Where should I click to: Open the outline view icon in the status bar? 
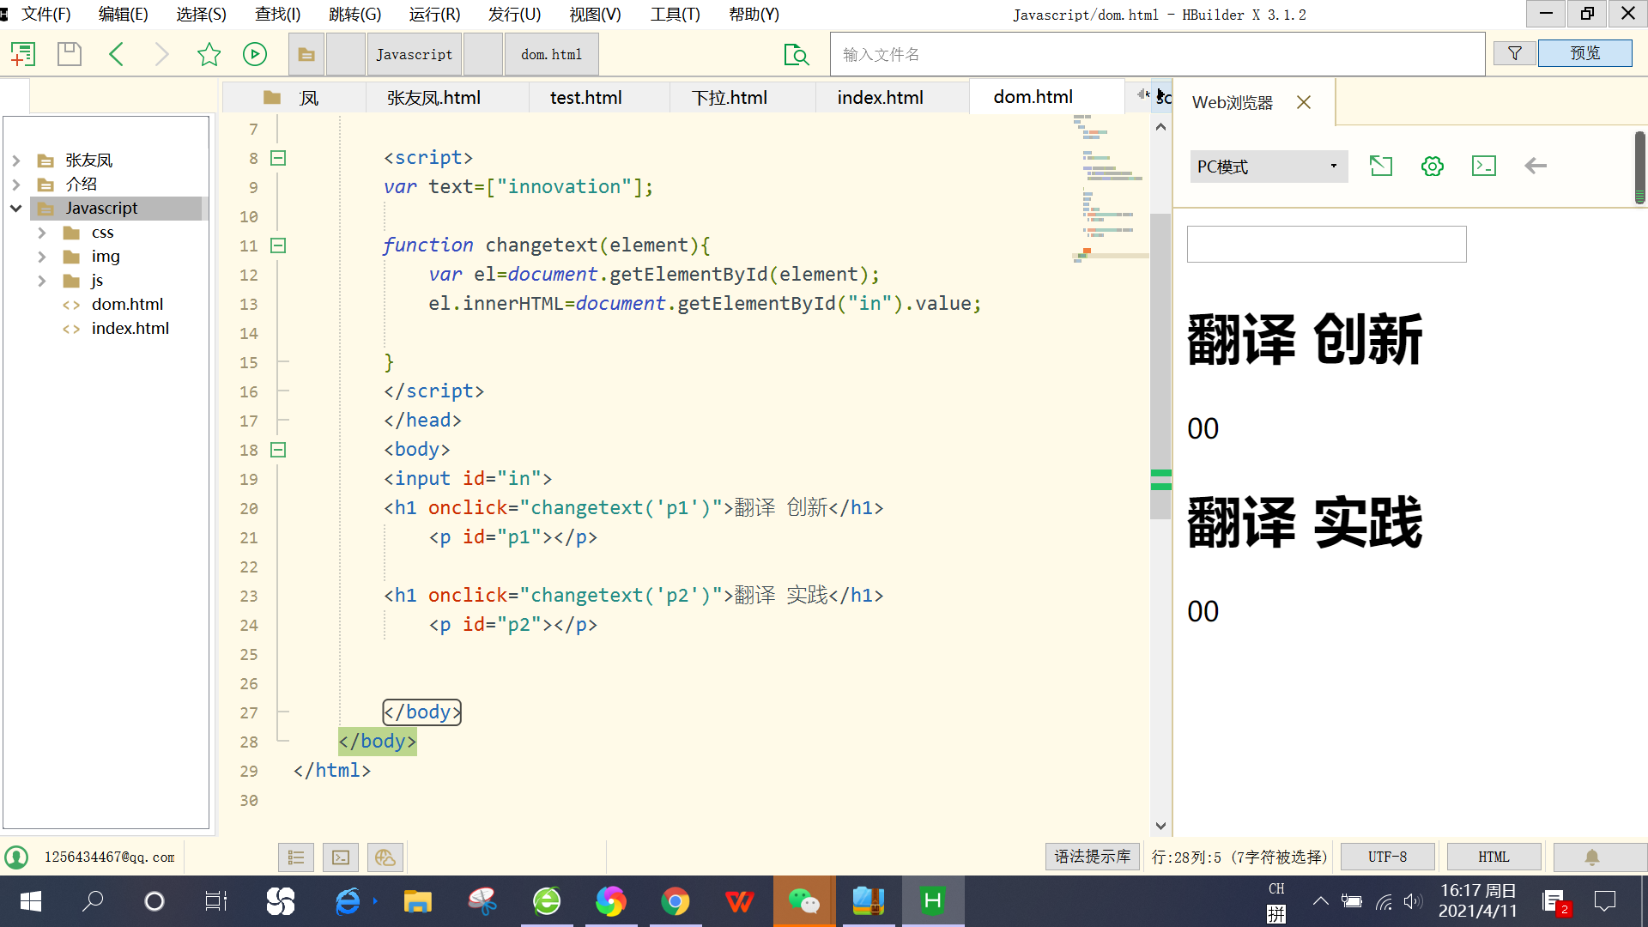[295, 857]
